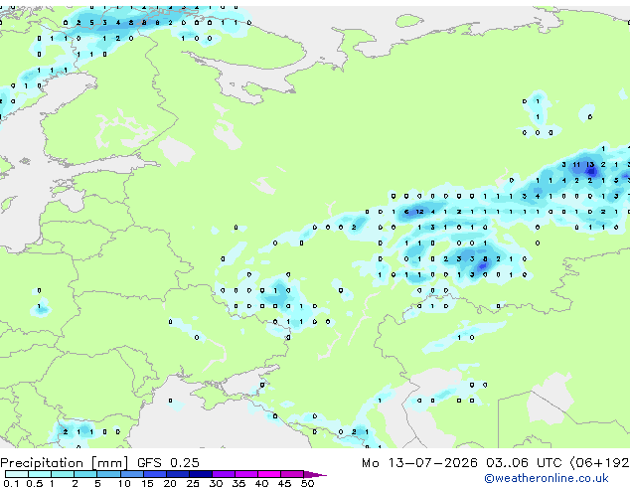
Task: Click the '0.5' legend label
Action: (35, 483)
